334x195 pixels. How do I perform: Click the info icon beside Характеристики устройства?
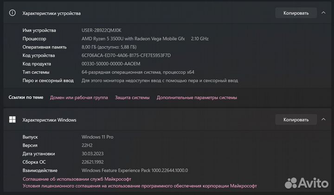coord(13,13)
